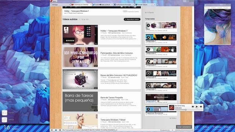Click the Opera Link cloud icon in status bar
This screenshot has width=235, height=132.
coord(56,130)
